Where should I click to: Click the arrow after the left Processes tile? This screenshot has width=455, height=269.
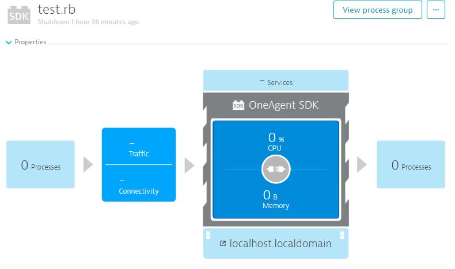(x=88, y=165)
